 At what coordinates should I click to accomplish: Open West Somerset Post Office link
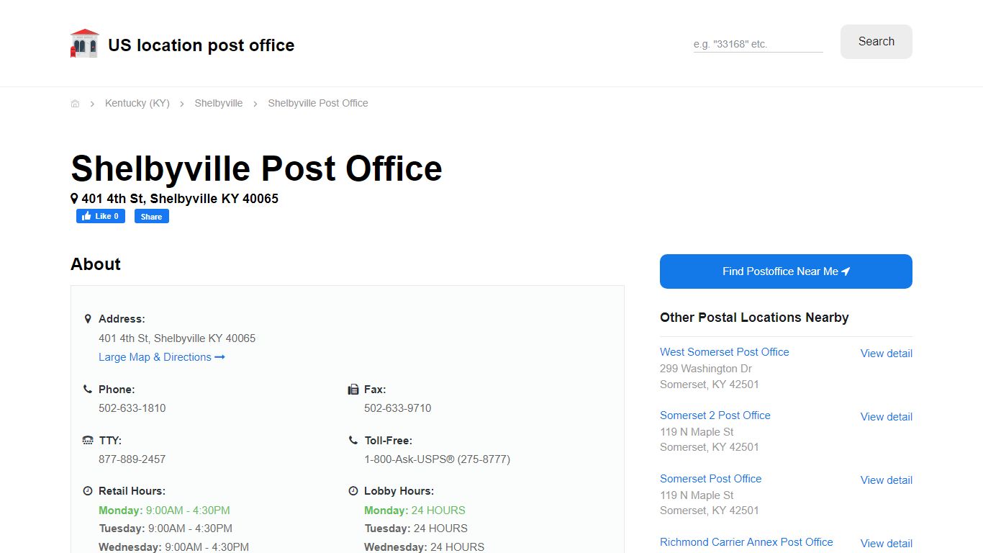[724, 352]
